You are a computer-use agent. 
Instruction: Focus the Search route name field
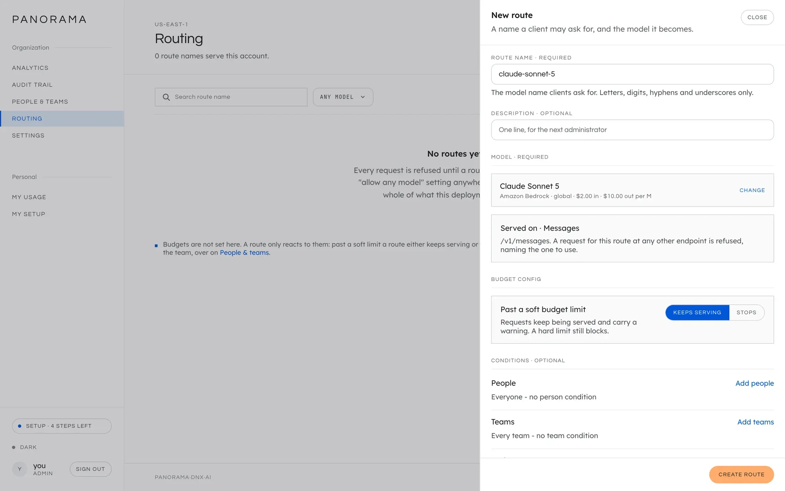click(231, 97)
